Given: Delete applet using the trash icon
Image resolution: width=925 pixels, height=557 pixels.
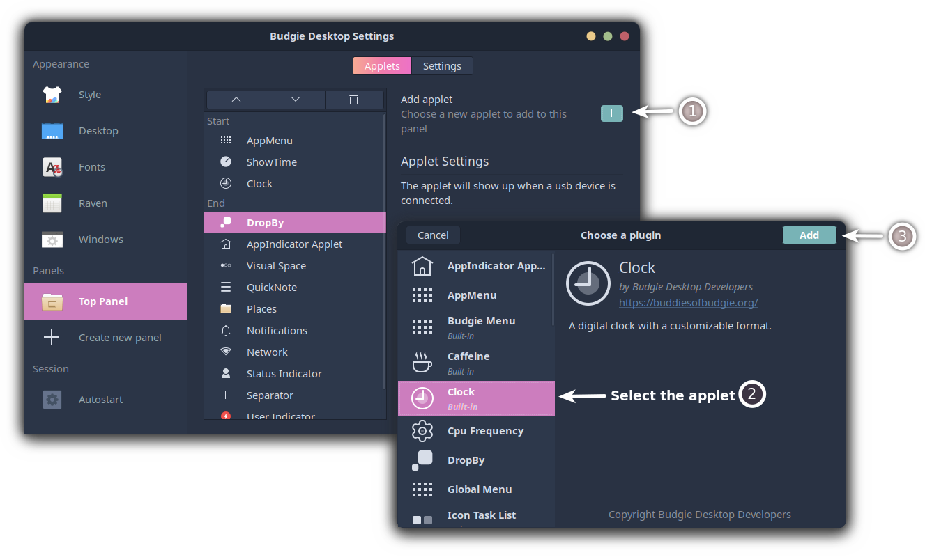Looking at the screenshot, I should [x=354, y=100].
